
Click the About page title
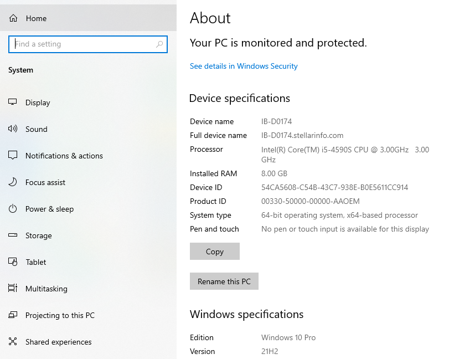click(210, 18)
